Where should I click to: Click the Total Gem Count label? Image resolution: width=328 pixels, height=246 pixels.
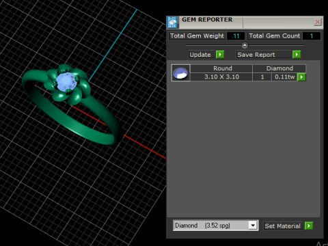point(275,36)
